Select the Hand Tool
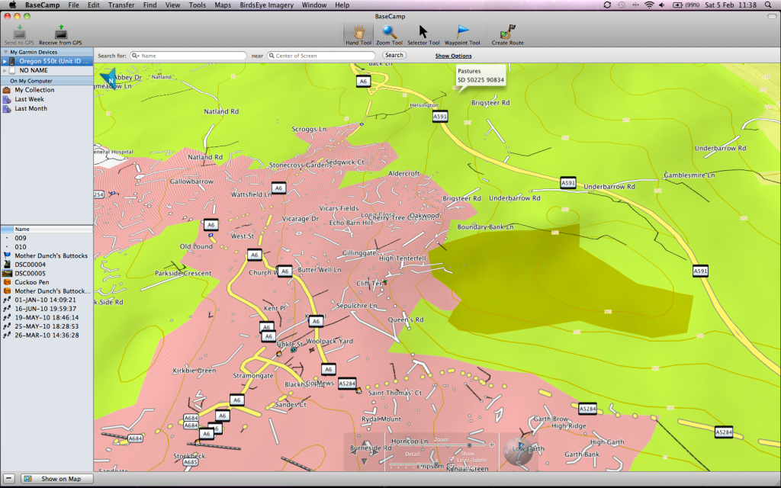Viewport: 781px width, 488px height. pyautogui.click(x=358, y=32)
